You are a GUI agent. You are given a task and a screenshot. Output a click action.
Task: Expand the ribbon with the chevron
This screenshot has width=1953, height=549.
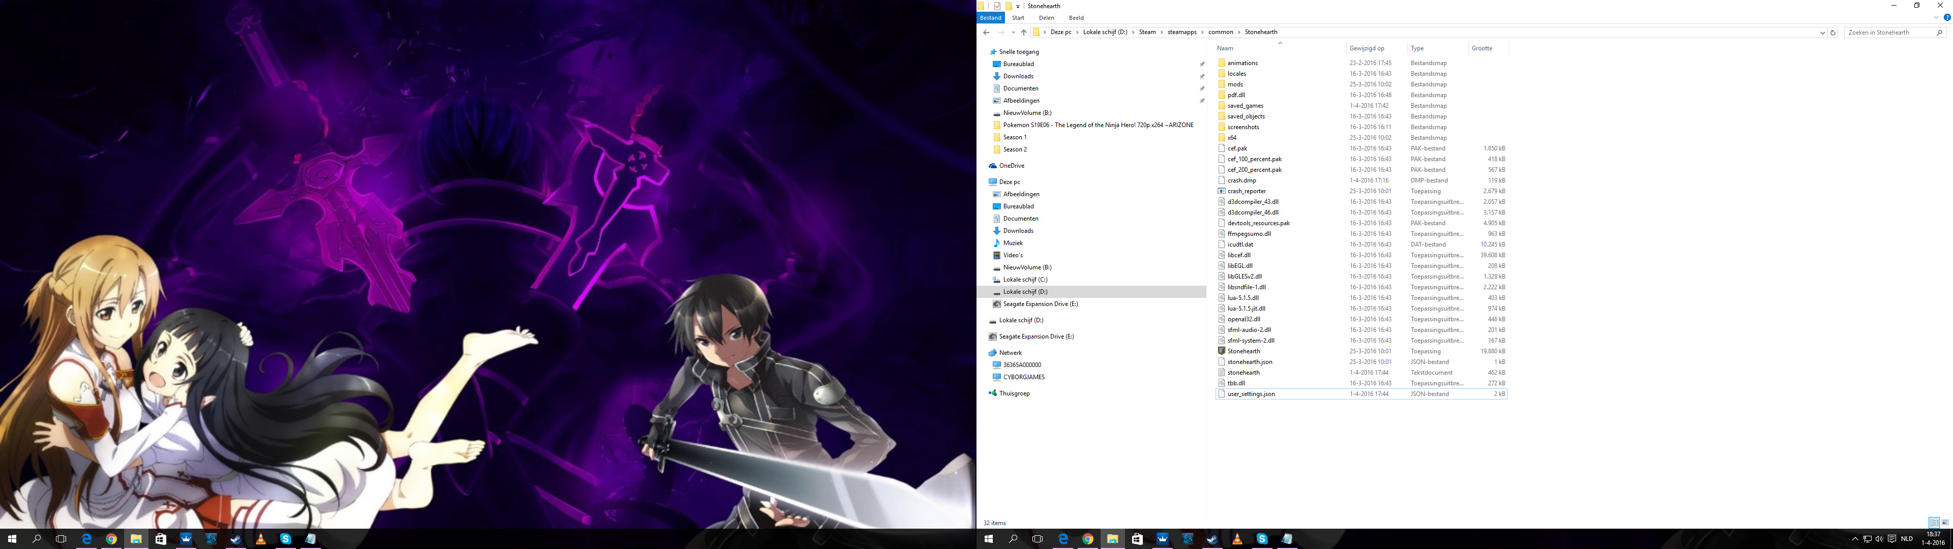coord(1936,17)
